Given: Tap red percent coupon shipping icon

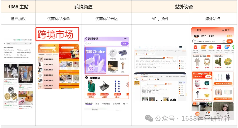Looking at the screenshot, I should pos(195,47).
